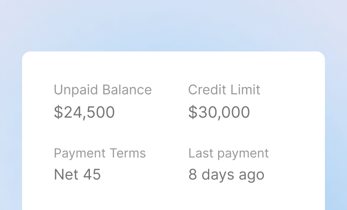This screenshot has height=210, width=347.
Task: Click the card's top-left rounded corner
Action: tap(26, 56)
